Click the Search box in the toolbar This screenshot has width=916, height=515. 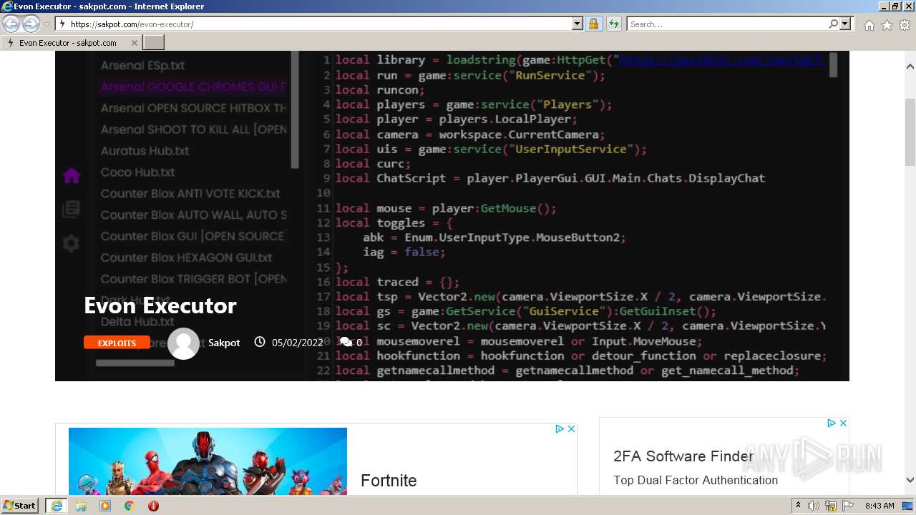click(726, 24)
